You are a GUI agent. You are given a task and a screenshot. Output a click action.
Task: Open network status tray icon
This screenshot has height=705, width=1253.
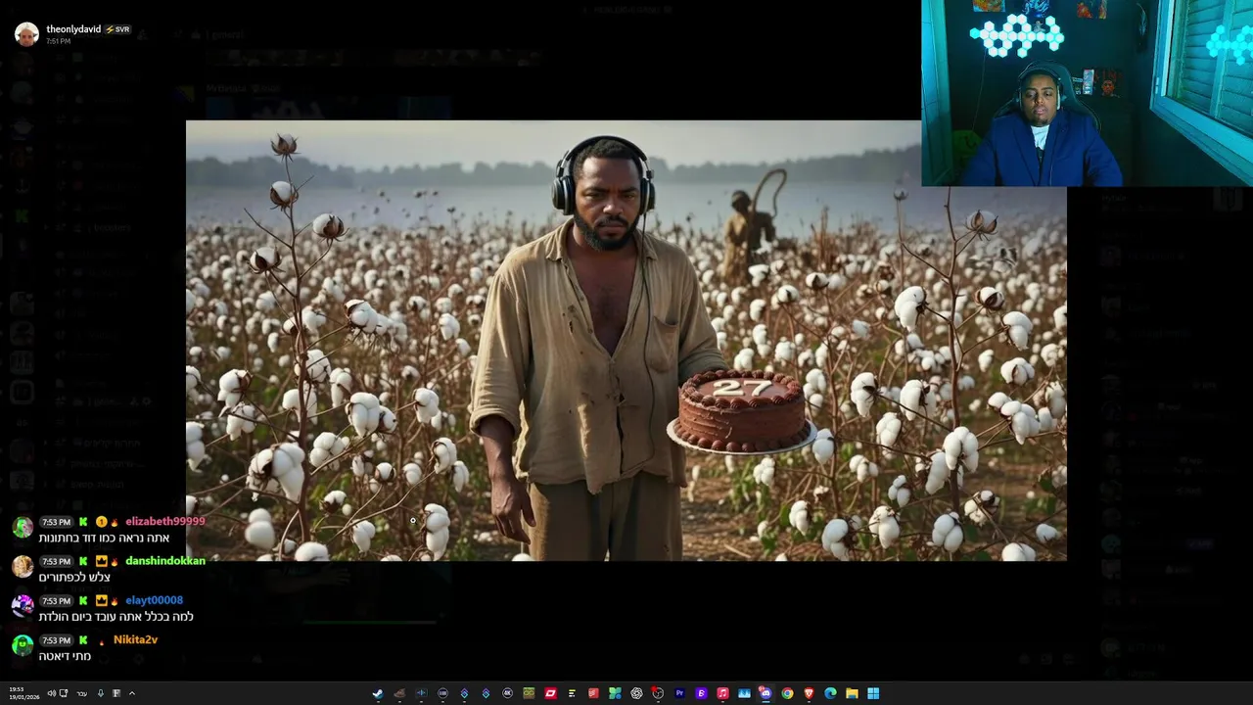[x=64, y=693]
